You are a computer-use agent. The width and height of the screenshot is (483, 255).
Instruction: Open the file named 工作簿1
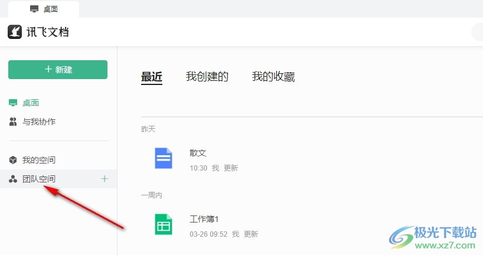point(204,219)
